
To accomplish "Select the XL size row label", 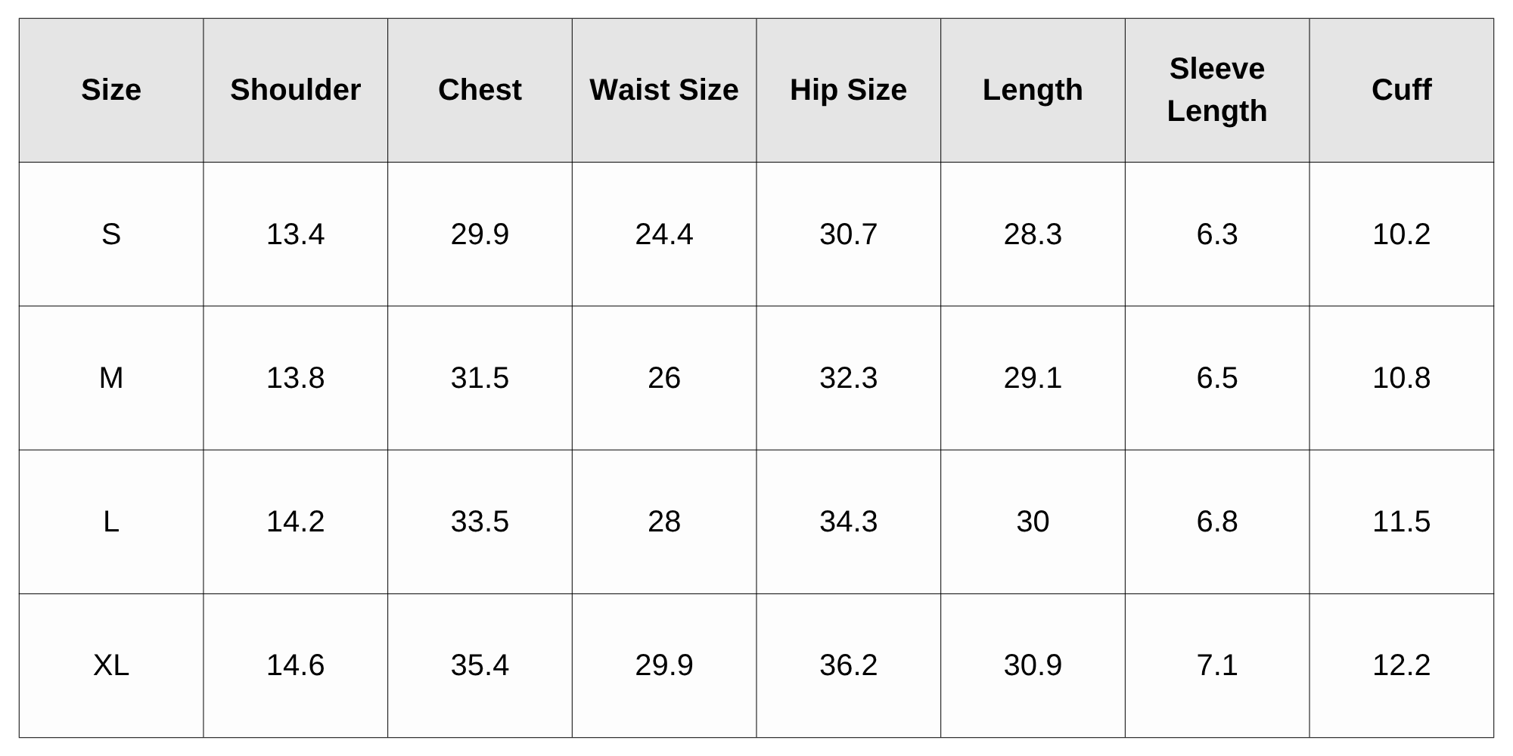I will pos(111,665).
